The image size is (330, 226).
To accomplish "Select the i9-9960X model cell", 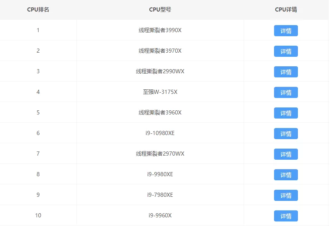I will pyautogui.click(x=160, y=215).
